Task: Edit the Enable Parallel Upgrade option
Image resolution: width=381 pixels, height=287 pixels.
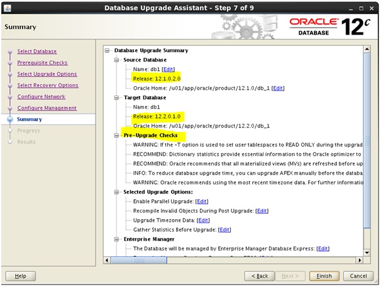Action: tap(201, 201)
